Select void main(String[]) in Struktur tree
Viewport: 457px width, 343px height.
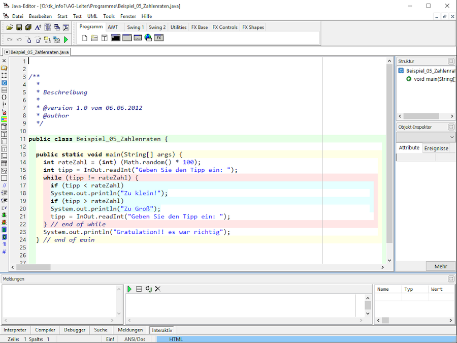(x=434, y=79)
